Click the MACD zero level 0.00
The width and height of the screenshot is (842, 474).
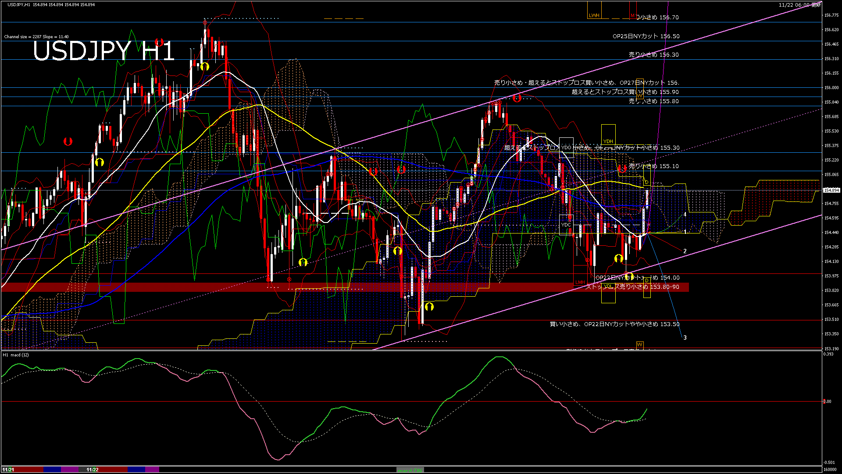[828, 402]
